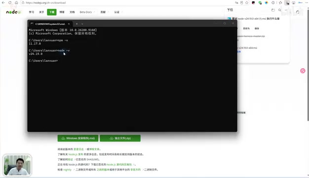The image size is (309, 178).
Task: Download the 独立文件(.zip) button
Action: pos(120,138)
